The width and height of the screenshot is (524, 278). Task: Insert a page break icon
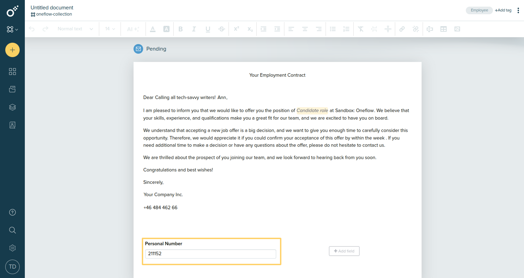click(374, 29)
